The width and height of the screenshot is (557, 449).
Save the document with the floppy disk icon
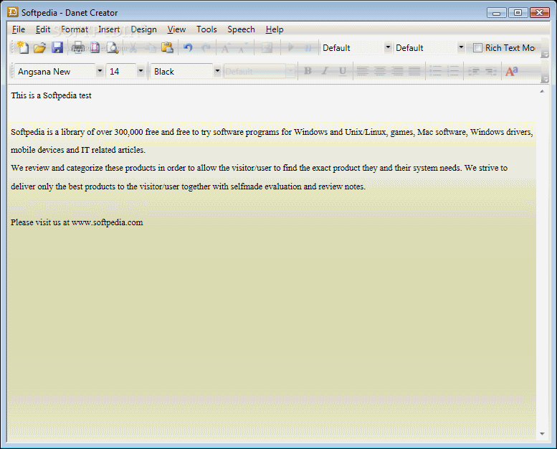coord(57,47)
